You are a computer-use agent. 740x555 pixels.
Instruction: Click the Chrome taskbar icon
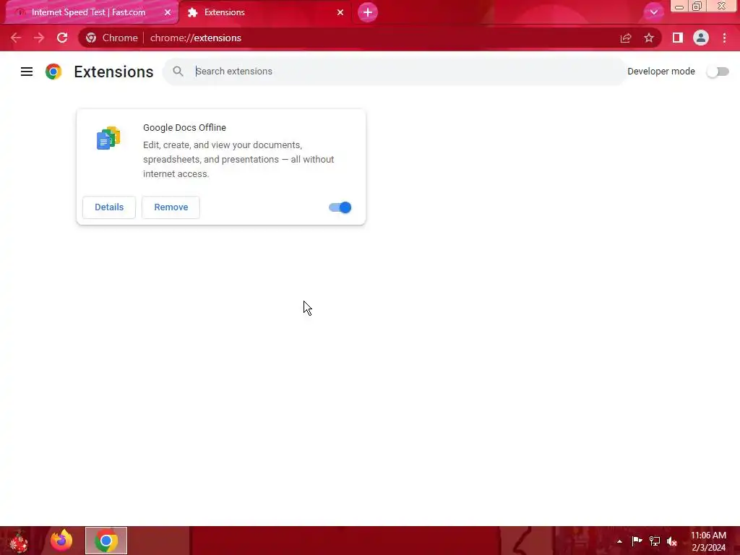click(106, 541)
